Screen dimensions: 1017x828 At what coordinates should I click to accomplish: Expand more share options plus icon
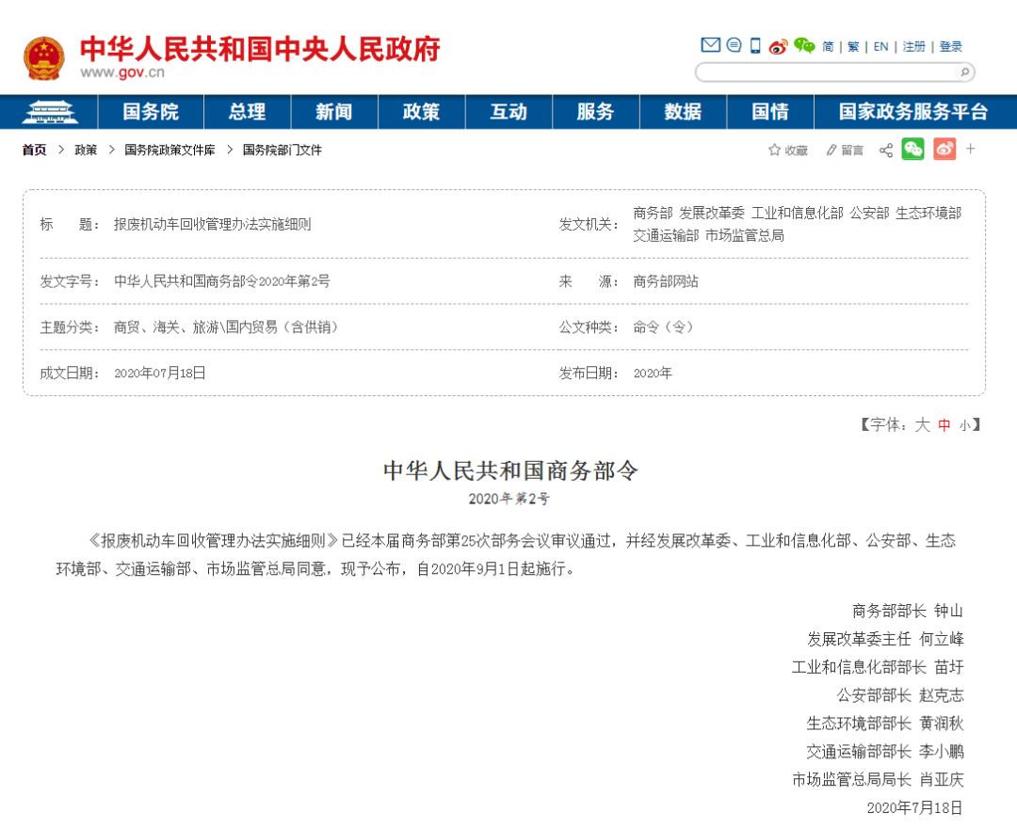(971, 150)
